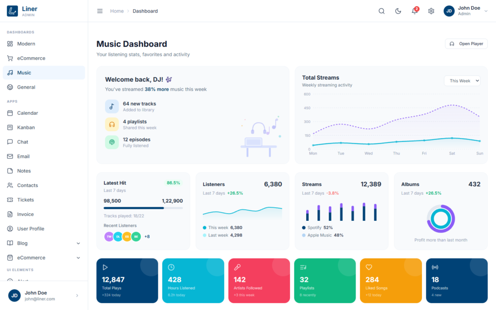Click the User Profile icon
The image size is (496, 310).
(x=10, y=229)
